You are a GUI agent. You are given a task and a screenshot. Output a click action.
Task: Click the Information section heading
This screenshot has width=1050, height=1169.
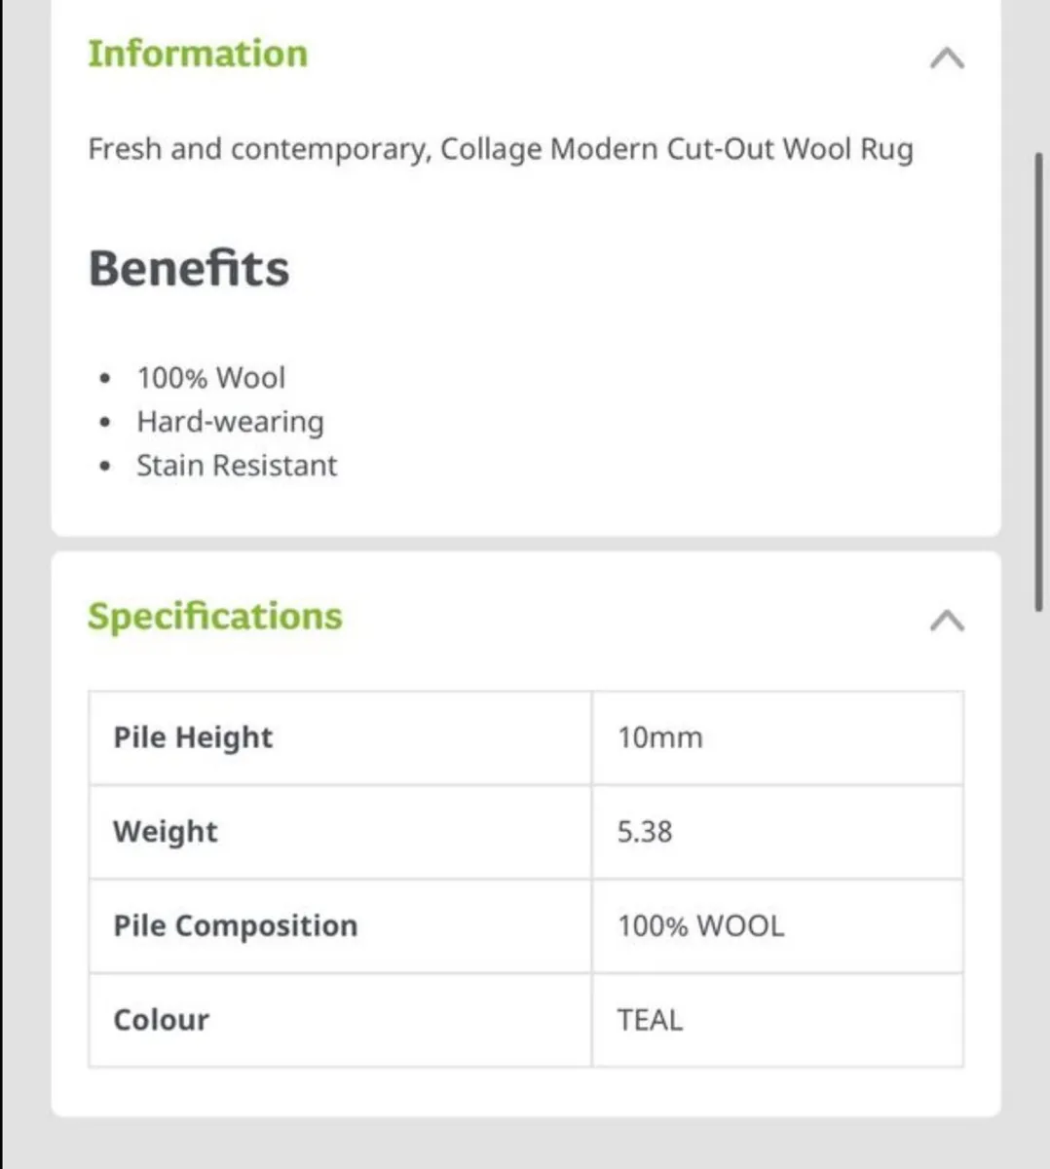[x=198, y=54]
